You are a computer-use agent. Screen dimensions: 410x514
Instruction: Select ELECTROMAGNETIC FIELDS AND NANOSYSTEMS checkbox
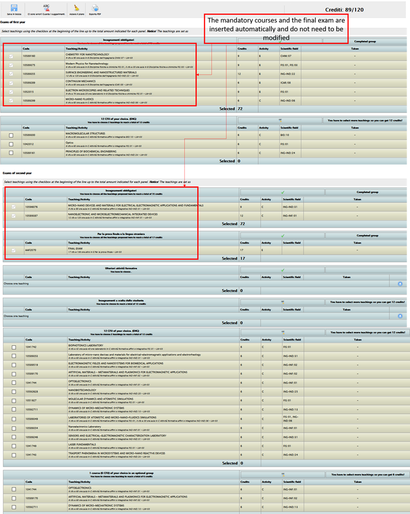(14, 365)
